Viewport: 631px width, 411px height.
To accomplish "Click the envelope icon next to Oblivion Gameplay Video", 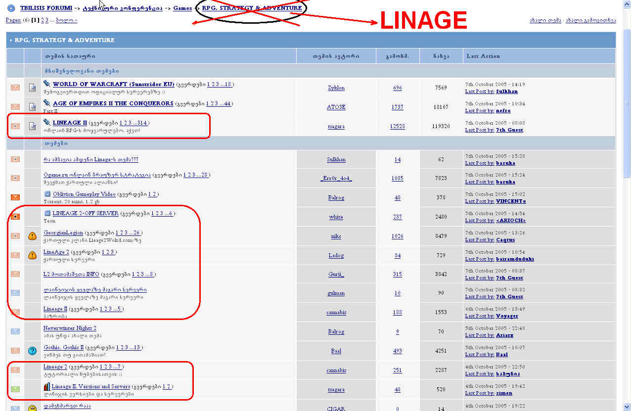I will [15, 197].
